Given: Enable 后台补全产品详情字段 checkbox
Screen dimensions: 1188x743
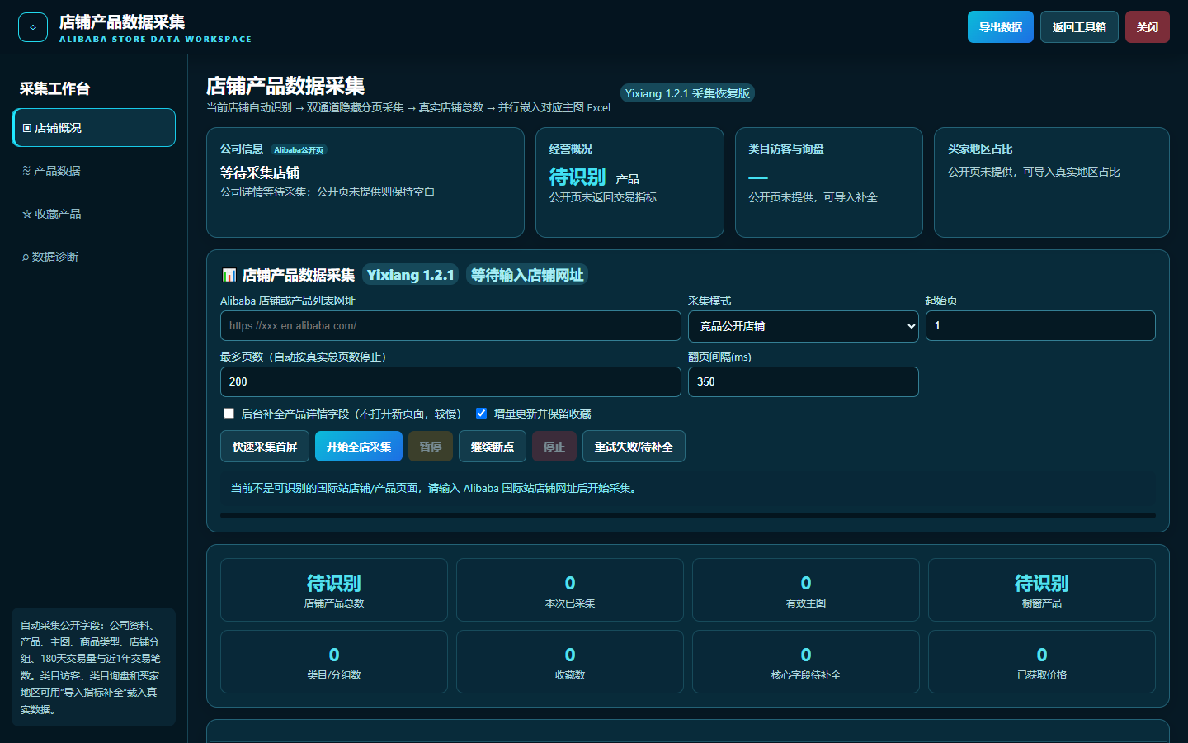Looking at the screenshot, I should (229, 414).
